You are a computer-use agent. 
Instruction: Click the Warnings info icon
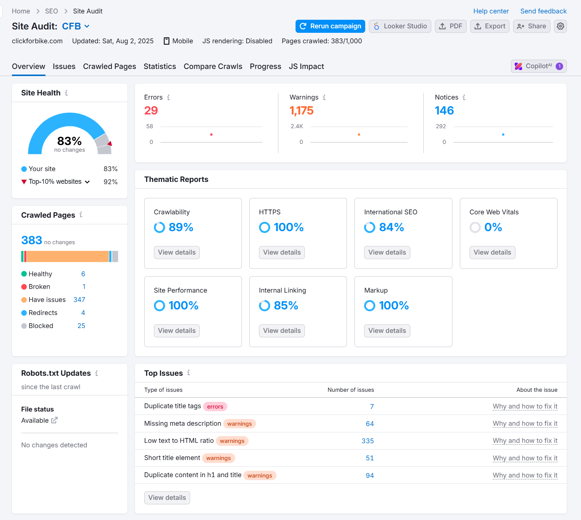[x=324, y=97]
